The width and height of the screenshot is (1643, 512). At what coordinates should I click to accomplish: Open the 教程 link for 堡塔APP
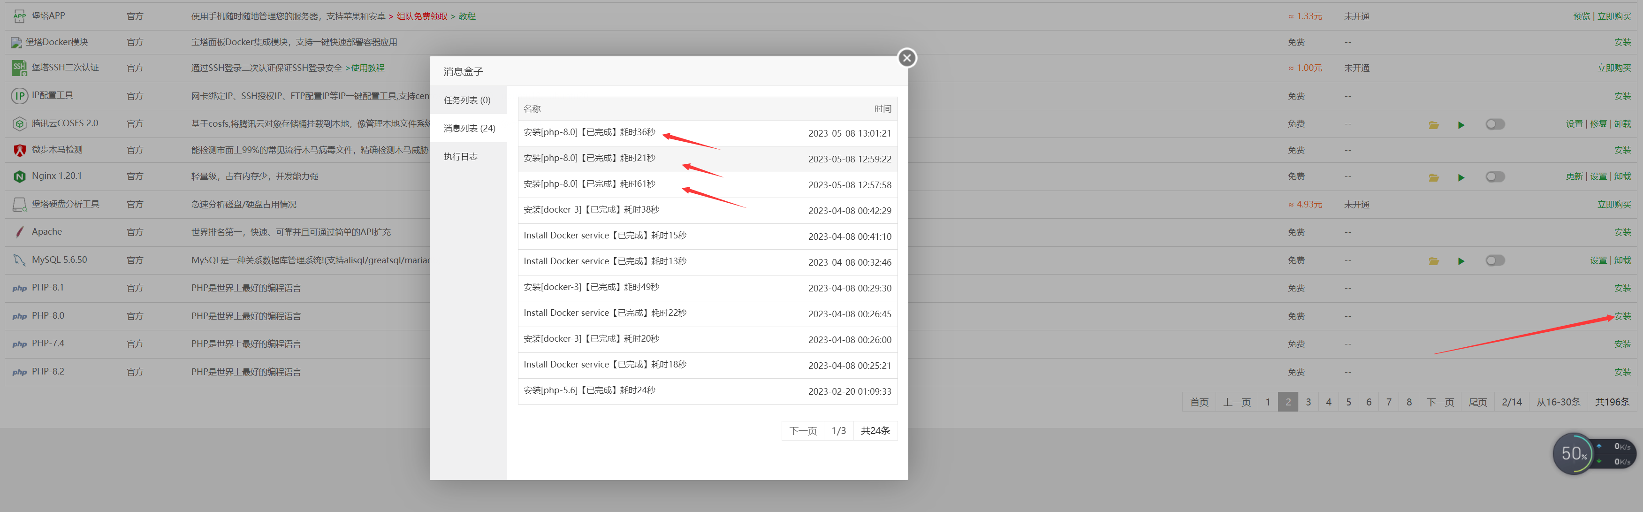(x=467, y=16)
